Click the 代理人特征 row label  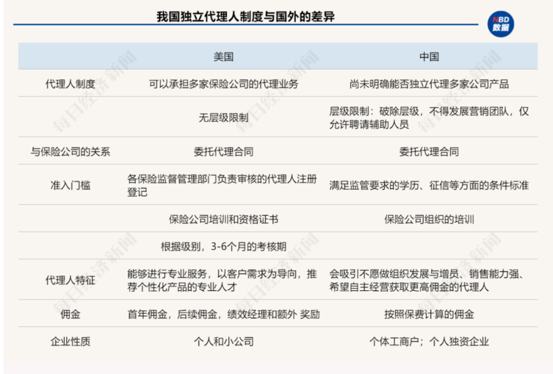[x=70, y=280]
